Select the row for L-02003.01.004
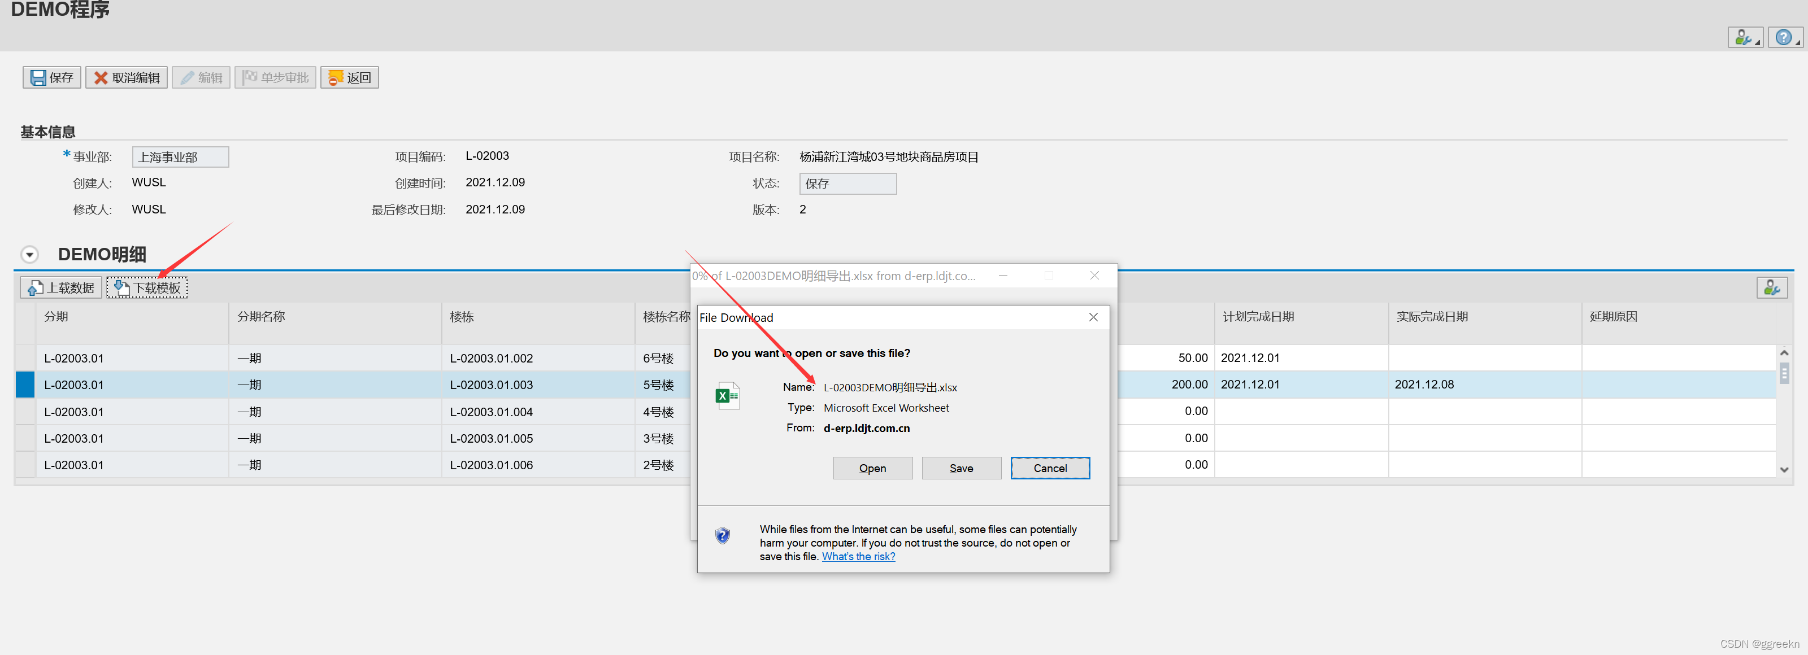Screen dimensions: 1808x655 click(x=25, y=412)
